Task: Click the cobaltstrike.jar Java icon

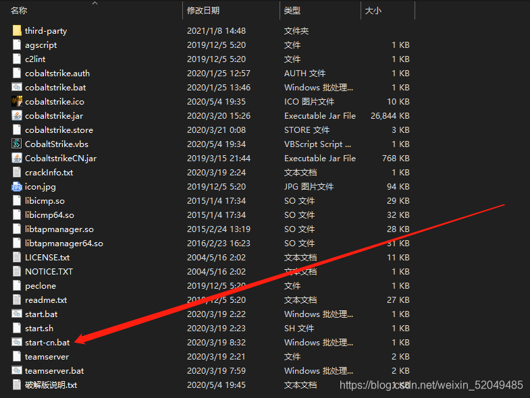Action: [x=17, y=115]
